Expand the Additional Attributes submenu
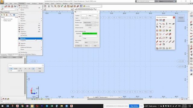Image resolution: width=193 pixels, height=108 pixels. [x=30, y=47]
